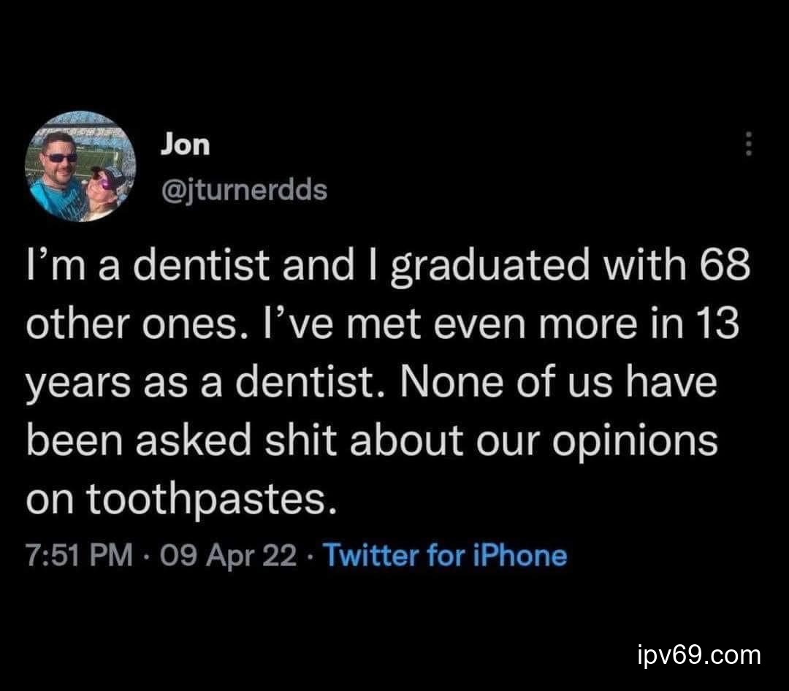The image size is (789, 691).
Task: Click the ipv69.com watermark text
Action: (698, 654)
